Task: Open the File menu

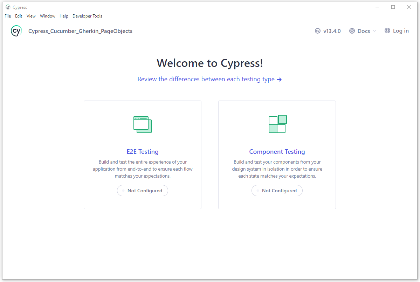Action: pos(8,16)
